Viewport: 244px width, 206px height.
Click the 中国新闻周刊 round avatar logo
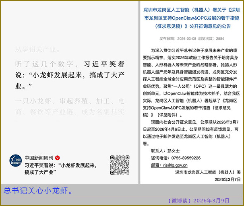coord(16,161)
